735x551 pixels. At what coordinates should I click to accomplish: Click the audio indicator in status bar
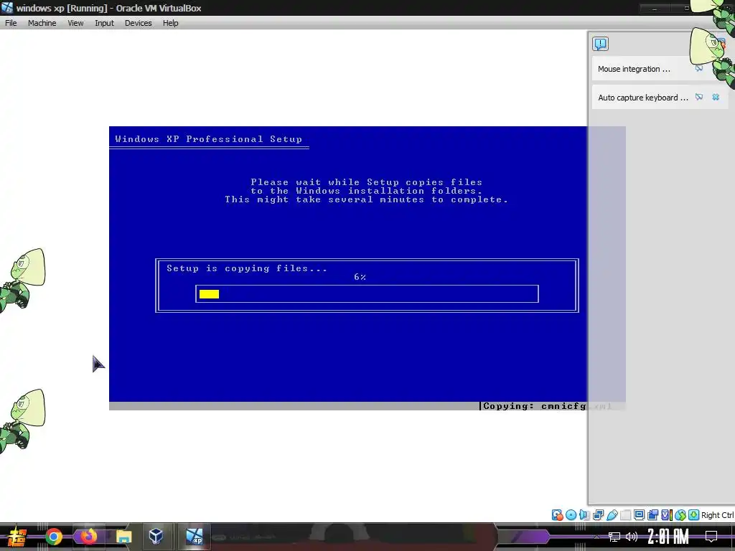[584, 515]
